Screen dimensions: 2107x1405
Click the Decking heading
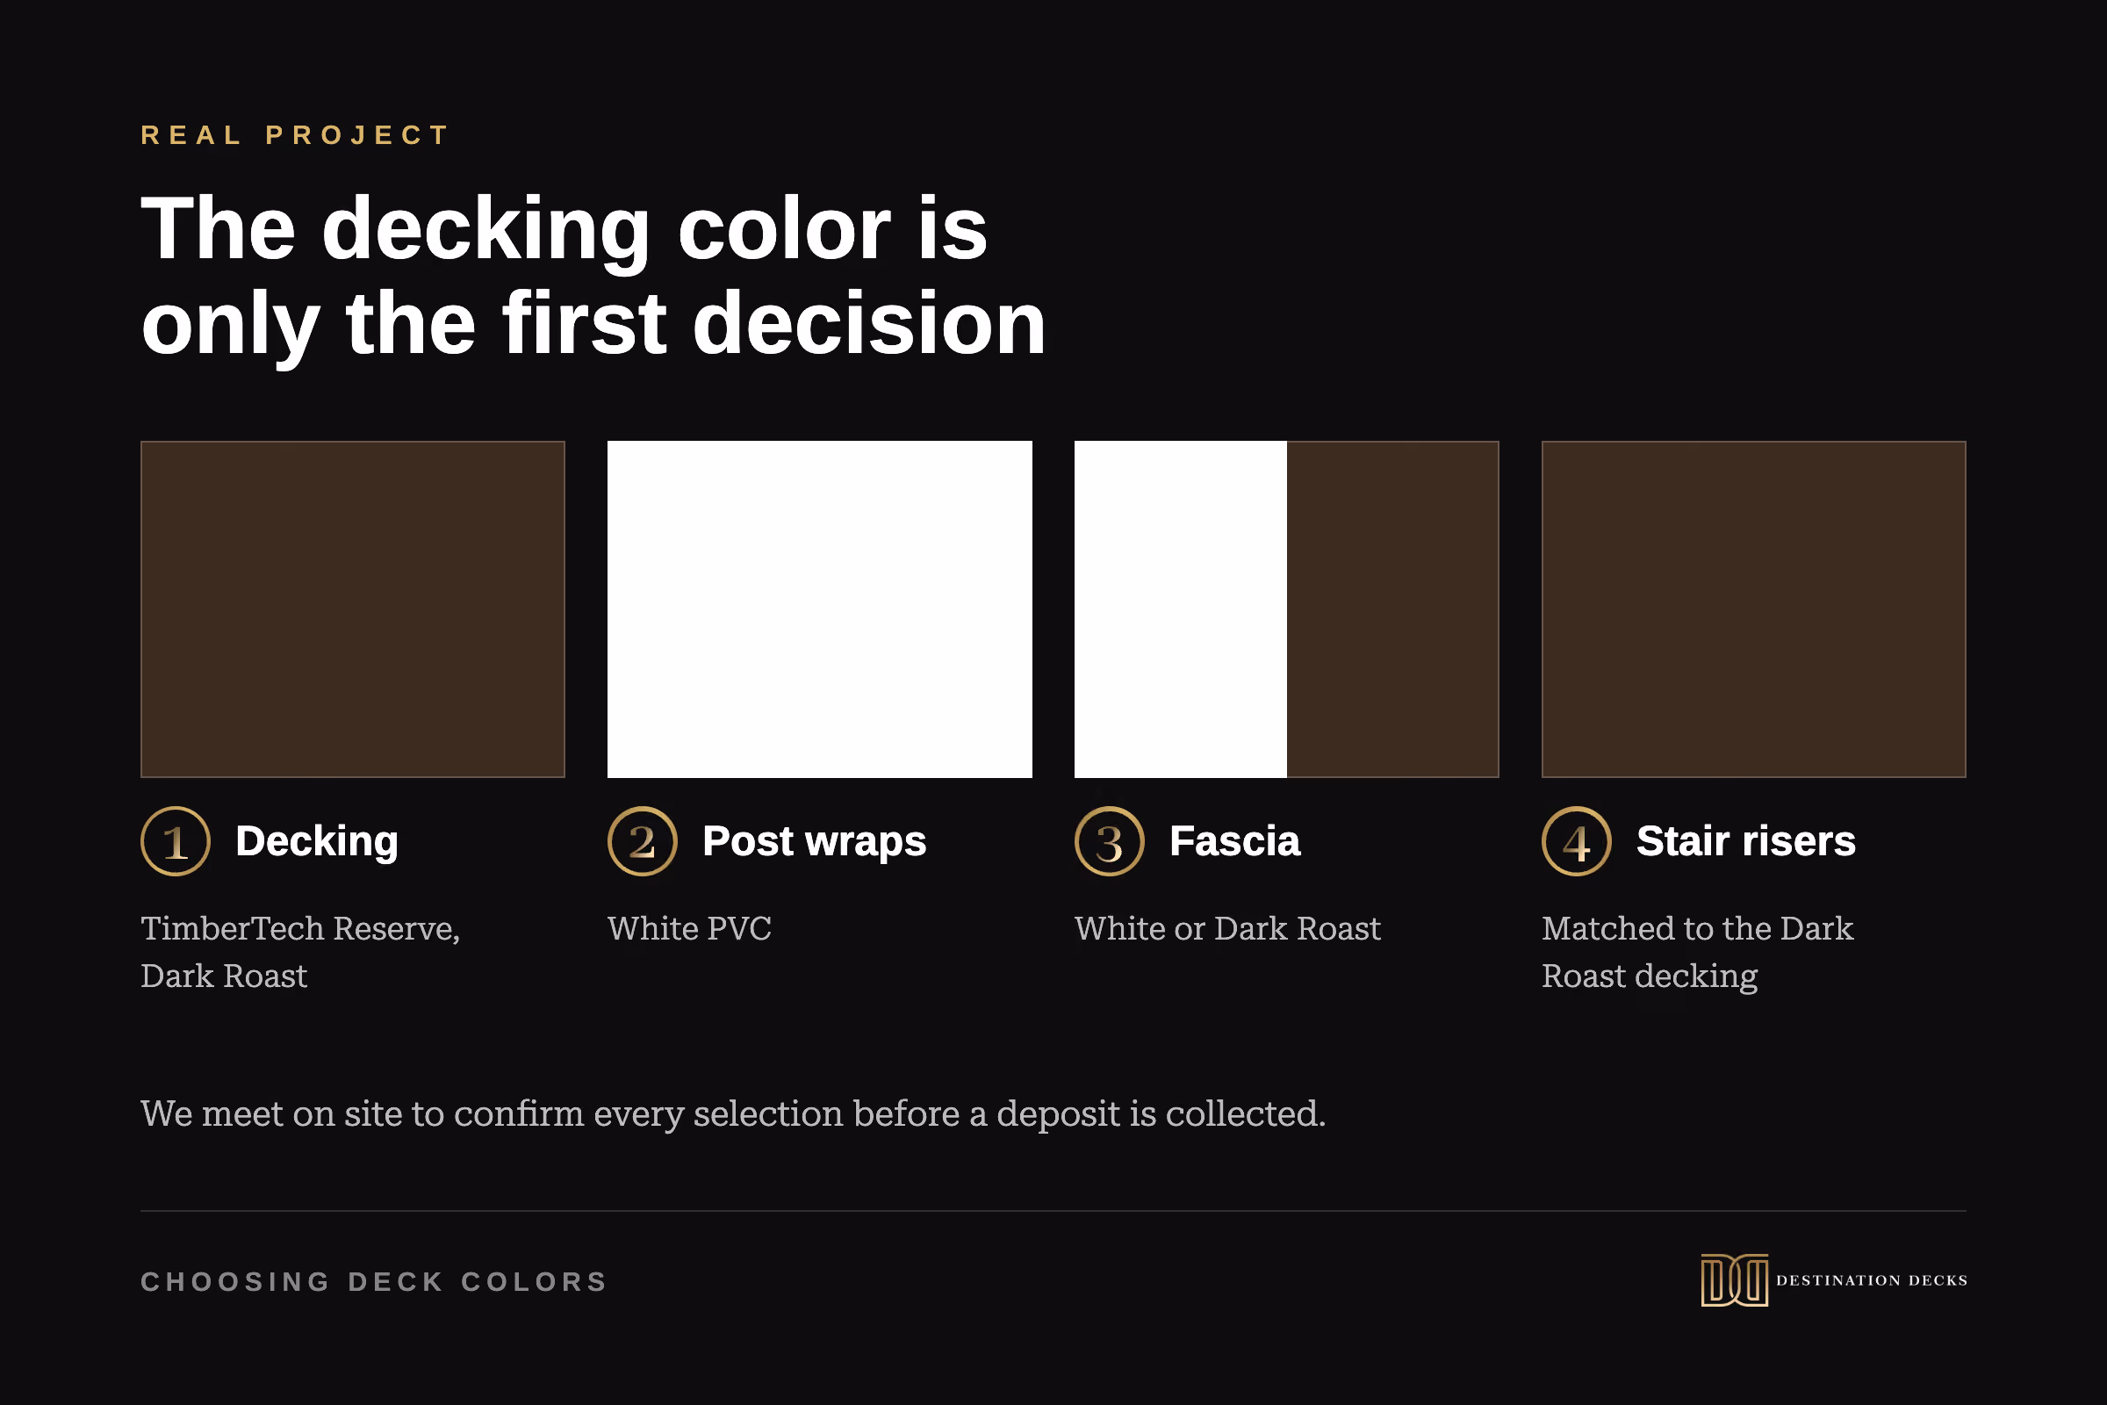[317, 841]
